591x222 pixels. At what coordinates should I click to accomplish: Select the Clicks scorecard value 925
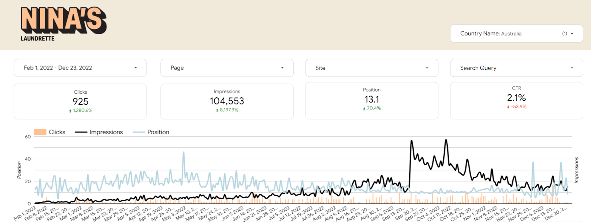coord(81,101)
